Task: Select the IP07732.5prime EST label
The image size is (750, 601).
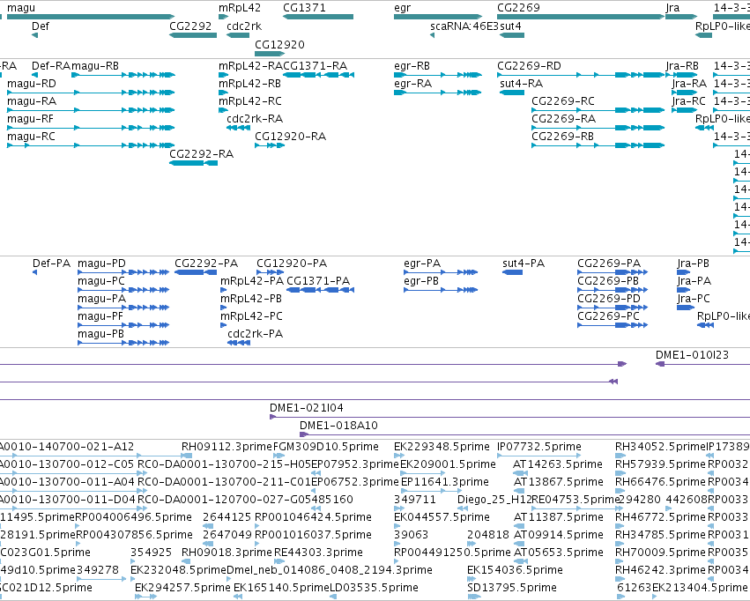Action: pyautogui.click(x=539, y=447)
